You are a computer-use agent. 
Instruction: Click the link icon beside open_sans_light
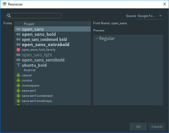[18, 55]
